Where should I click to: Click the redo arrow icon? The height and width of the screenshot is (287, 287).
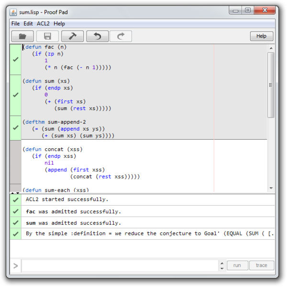pos(121,36)
